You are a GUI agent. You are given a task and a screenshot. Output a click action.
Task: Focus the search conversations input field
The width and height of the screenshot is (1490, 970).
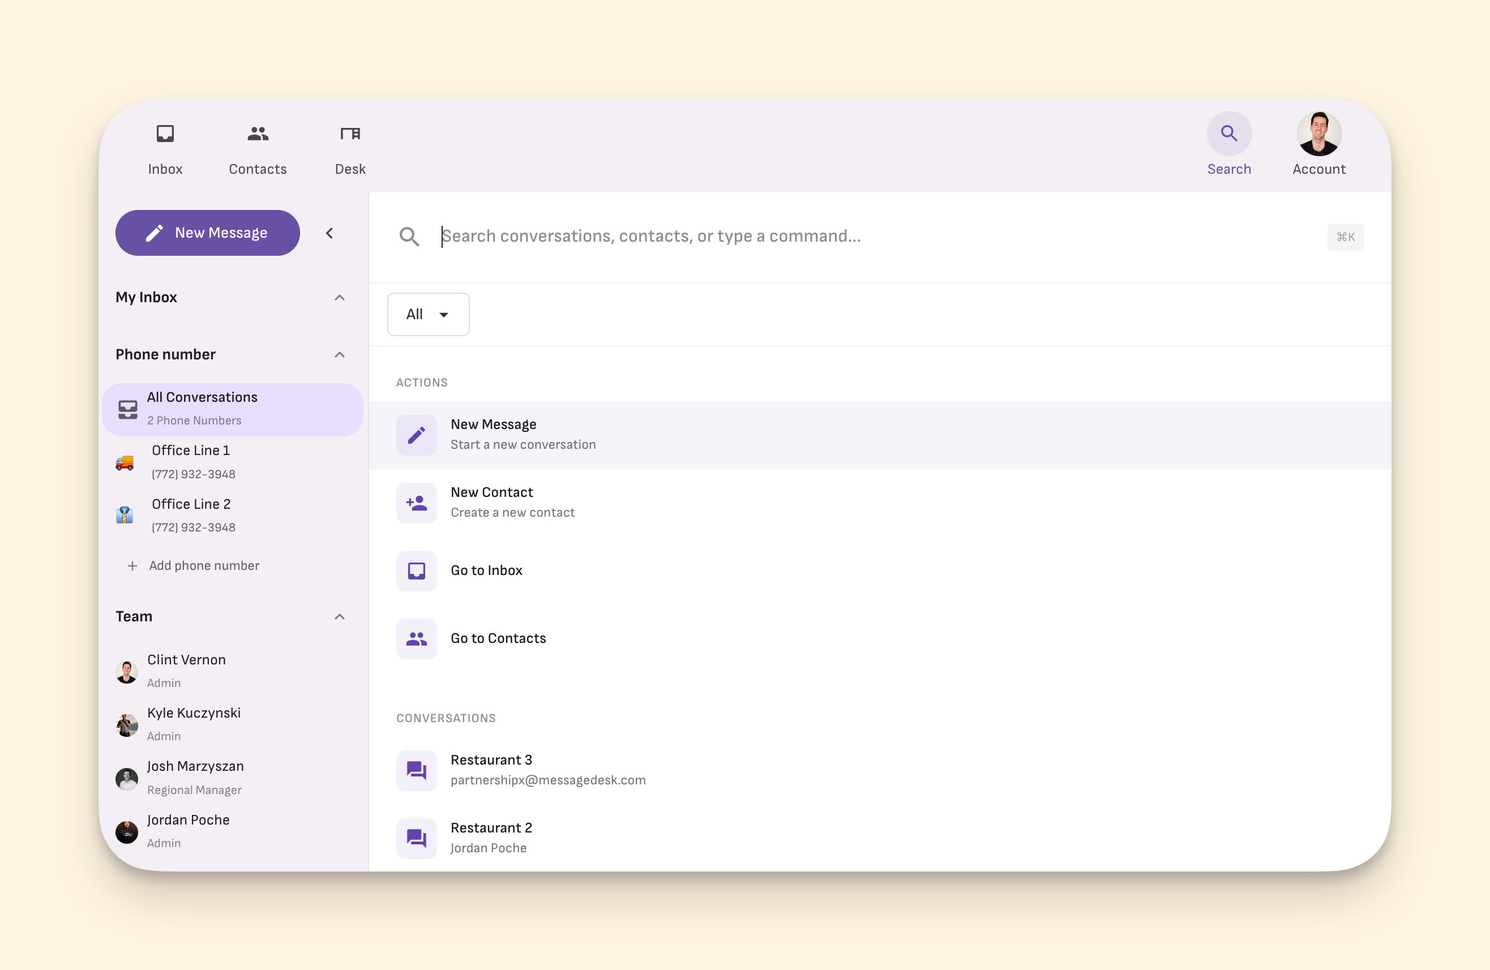pyautogui.click(x=876, y=236)
